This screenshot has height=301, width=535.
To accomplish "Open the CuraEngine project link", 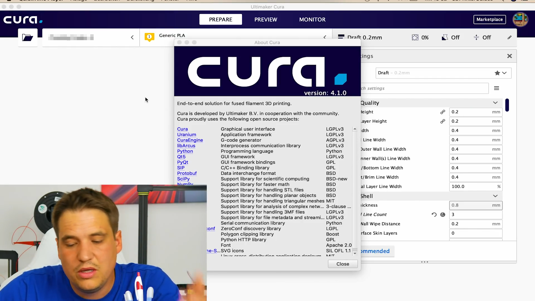I will (190, 140).
